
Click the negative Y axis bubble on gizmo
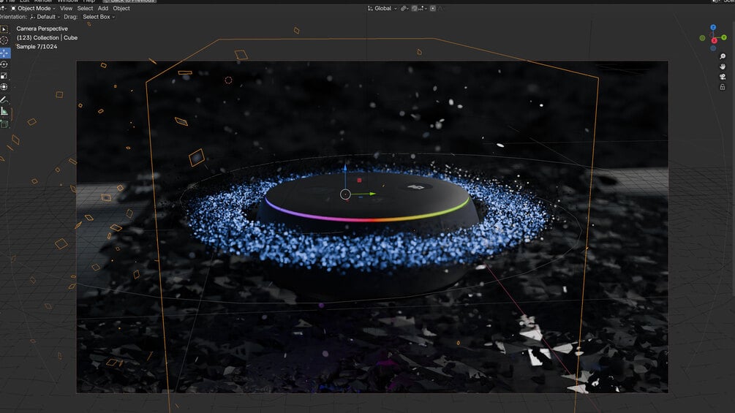click(702, 38)
